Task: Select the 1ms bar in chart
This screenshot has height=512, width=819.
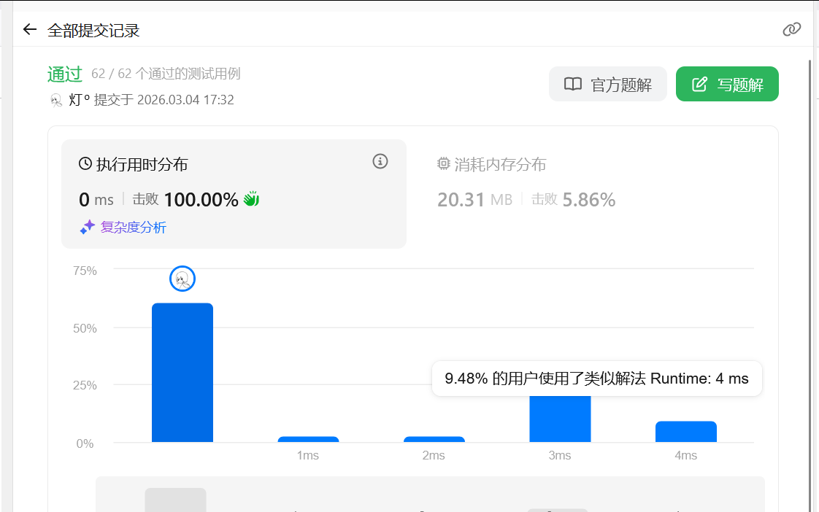Action: (x=308, y=439)
